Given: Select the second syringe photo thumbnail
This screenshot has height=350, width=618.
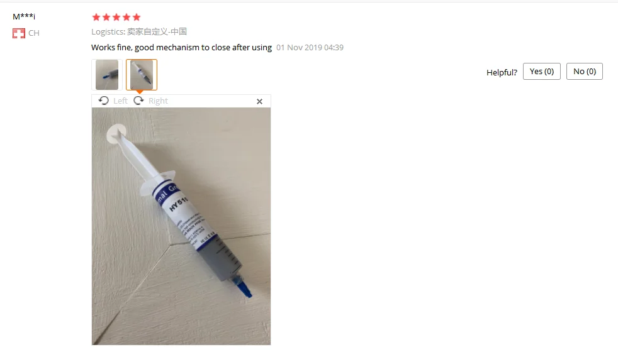Looking at the screenshot, I should 142,75.
